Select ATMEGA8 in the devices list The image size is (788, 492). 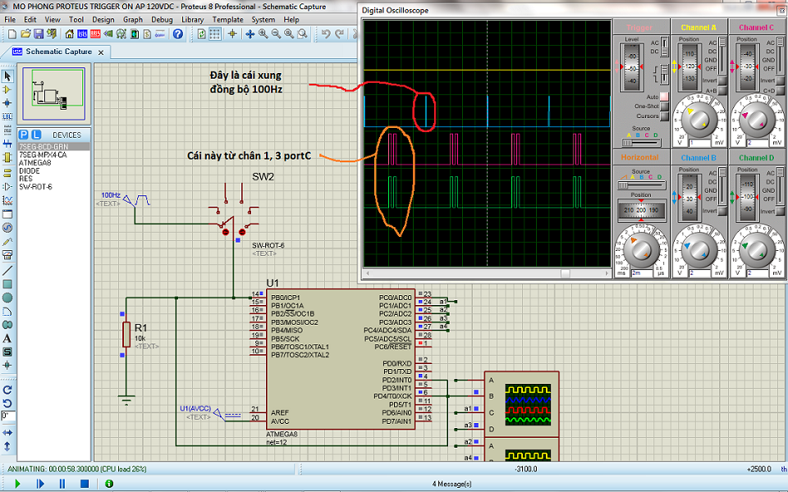(x=34, y=162)
